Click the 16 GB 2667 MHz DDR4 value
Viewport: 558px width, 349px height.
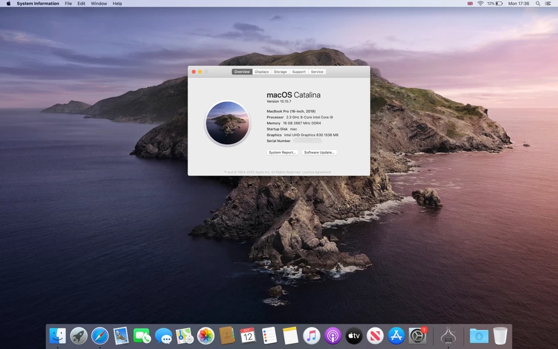click(x=302, y=123)
